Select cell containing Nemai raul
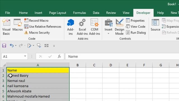 click(x=38, y=81)
